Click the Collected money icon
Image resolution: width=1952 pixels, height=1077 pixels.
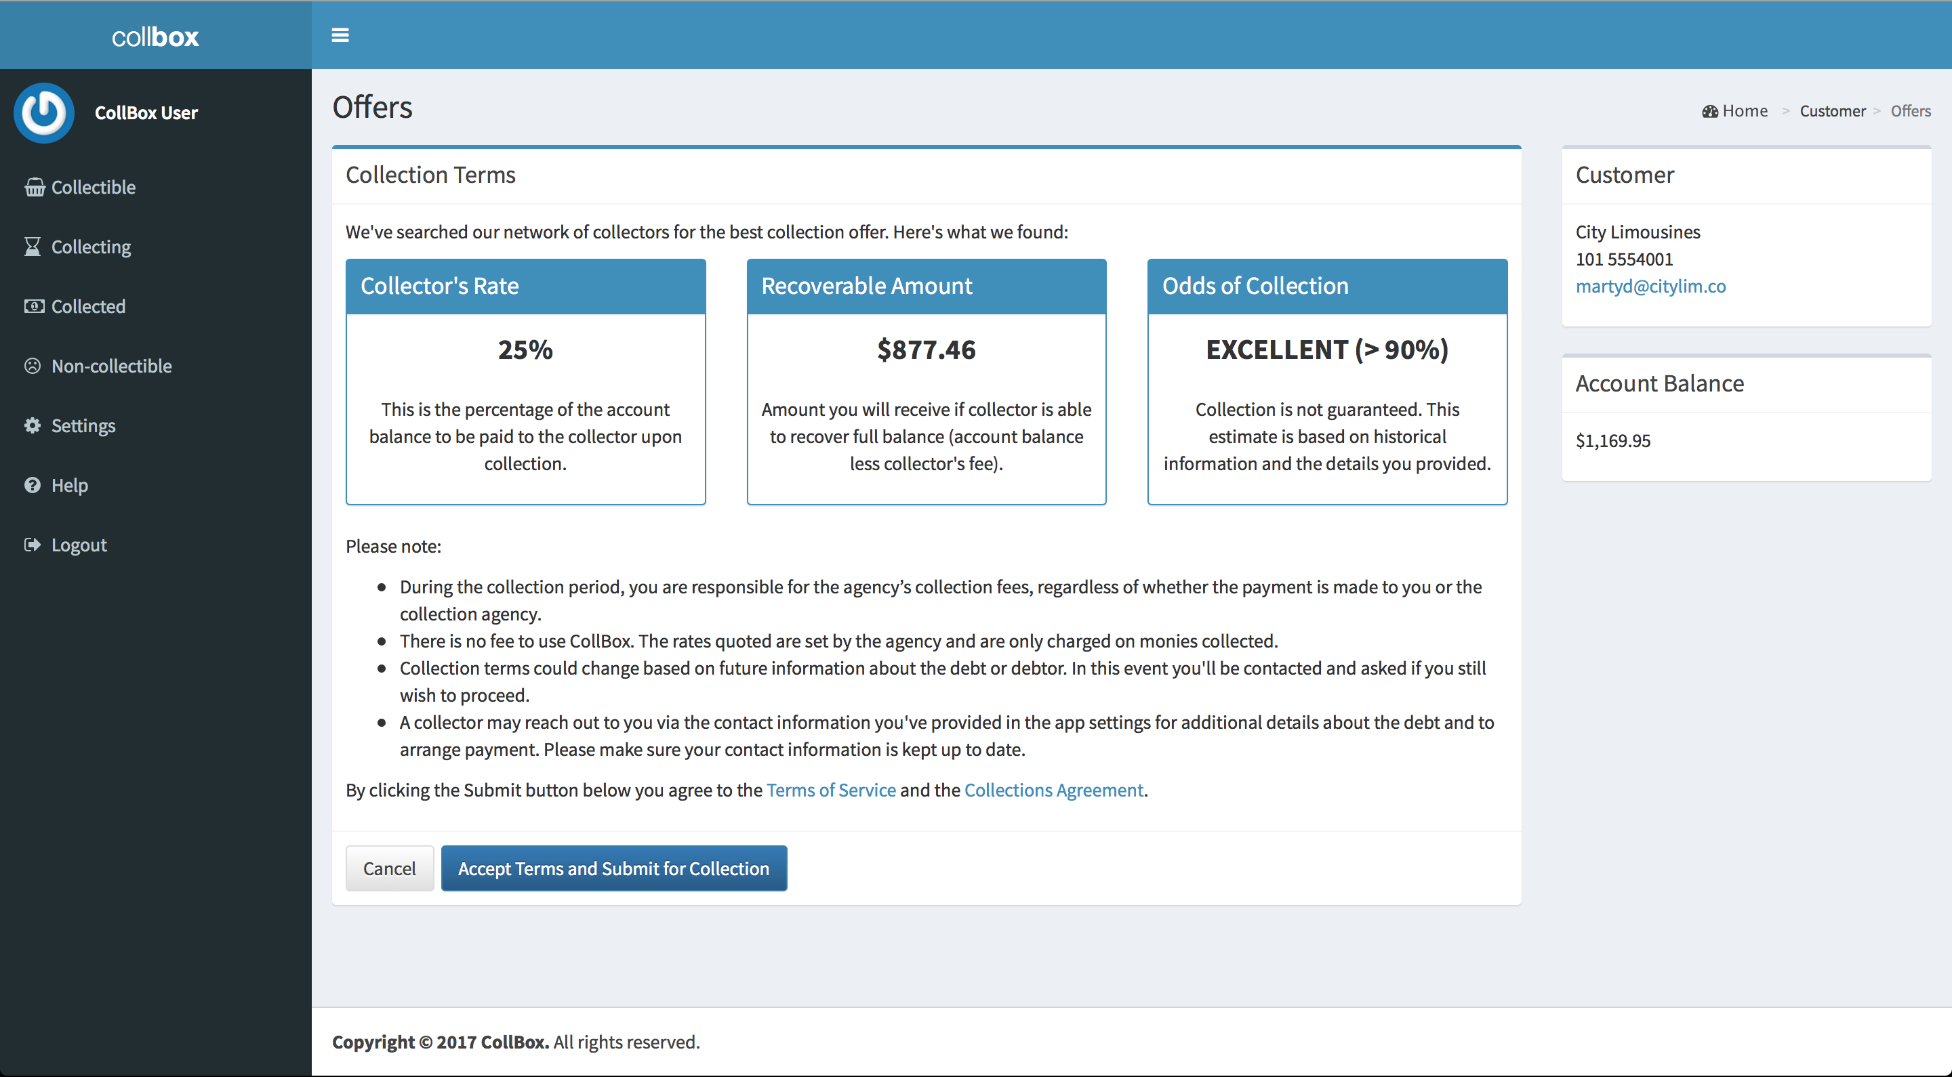point(34,306)
